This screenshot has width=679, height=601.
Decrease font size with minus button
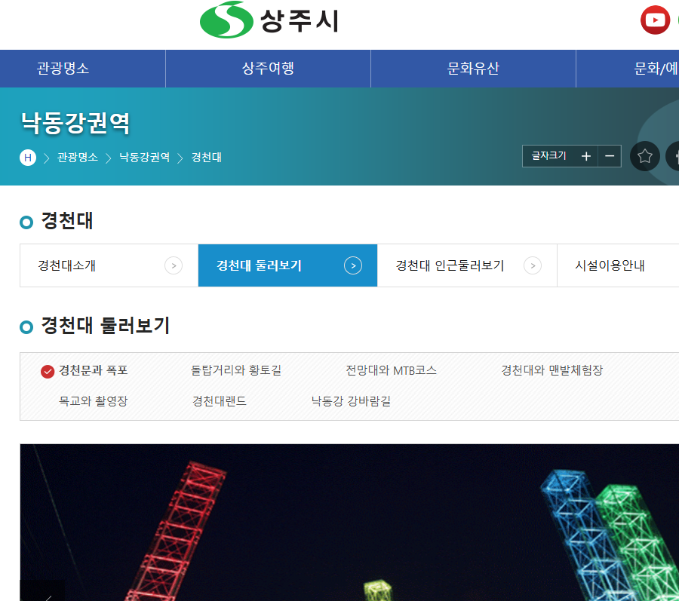[x=610, y=156]
